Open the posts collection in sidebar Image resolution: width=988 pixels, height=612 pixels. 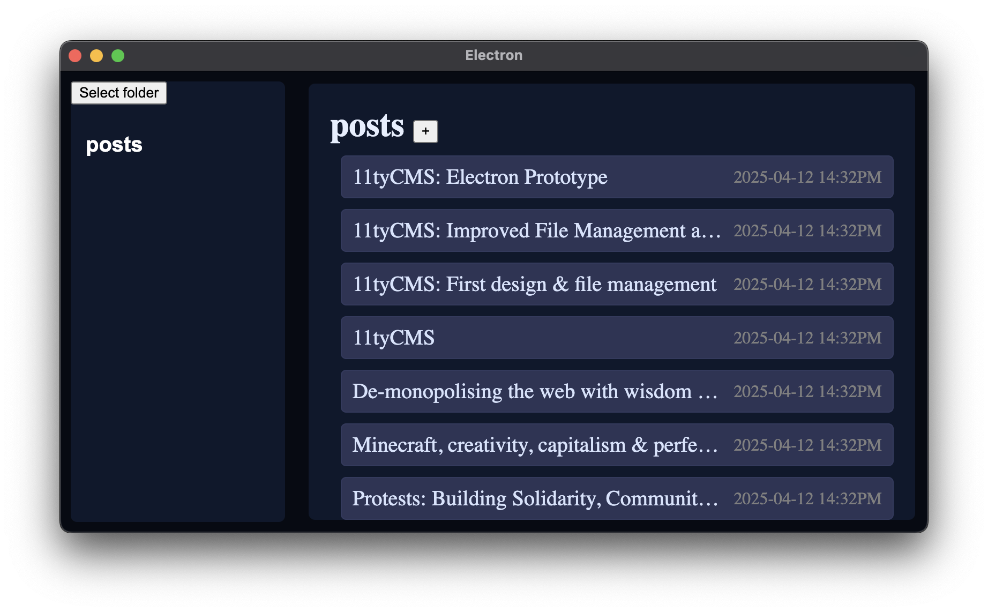coord(114,145)
